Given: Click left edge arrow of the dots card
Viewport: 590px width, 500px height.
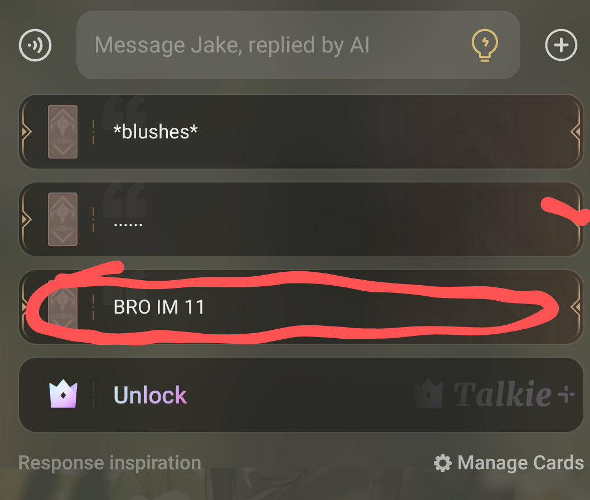Looking at the screenshot, I should pyautogui.click(x=27, y=219).
